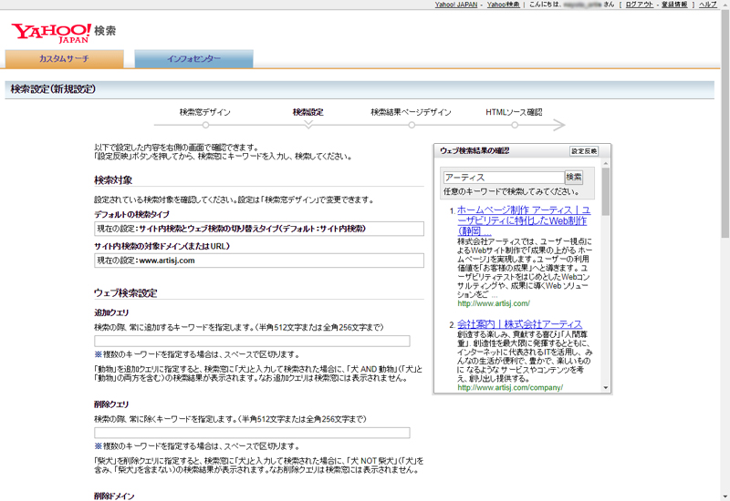Open the ヘルプ link
Screen dimensions: 730x501
tap(708, 5)
